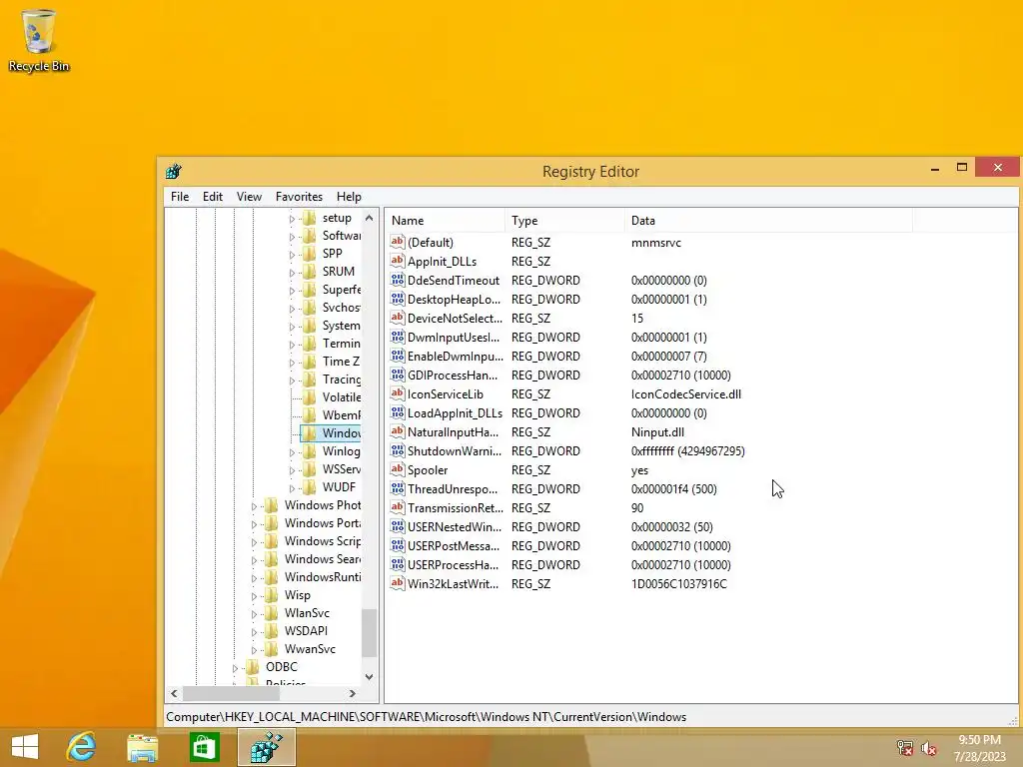Click the SPP folder icon
This screenshot has height=767, width=1023.
[x=310, y=253]
